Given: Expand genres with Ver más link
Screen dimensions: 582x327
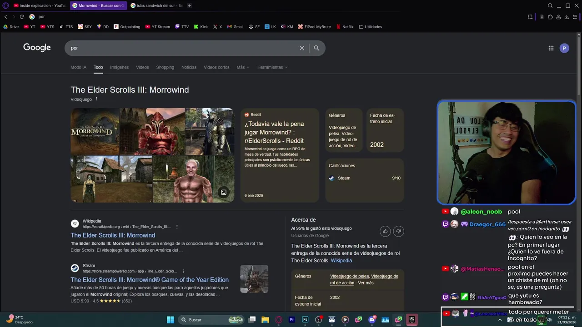Looking at the screenshot, I should (366, 282).
